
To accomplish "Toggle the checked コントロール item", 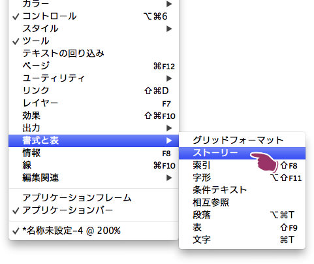I will coord(93,16).
